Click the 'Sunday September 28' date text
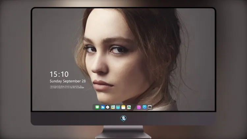 click(x=68, y=81)
